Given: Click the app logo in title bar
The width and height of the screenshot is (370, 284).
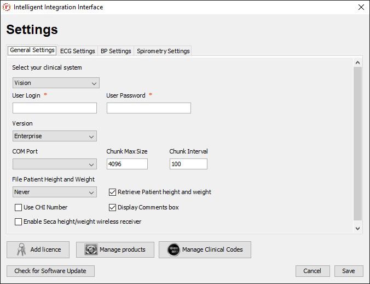Looking at the screenshot, I should 7,7.
